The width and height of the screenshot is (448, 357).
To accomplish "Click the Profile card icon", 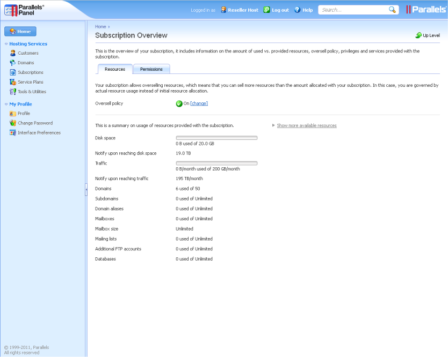I will pyautogui.click(x=12, y=114).
